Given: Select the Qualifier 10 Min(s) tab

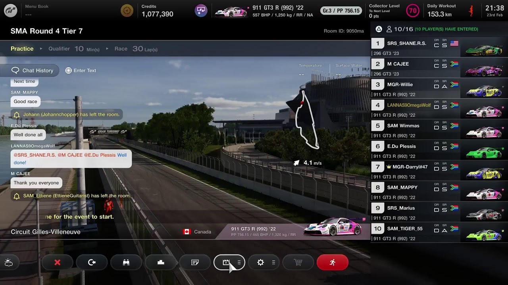Looking at the screenshot, I should (74, 49).
